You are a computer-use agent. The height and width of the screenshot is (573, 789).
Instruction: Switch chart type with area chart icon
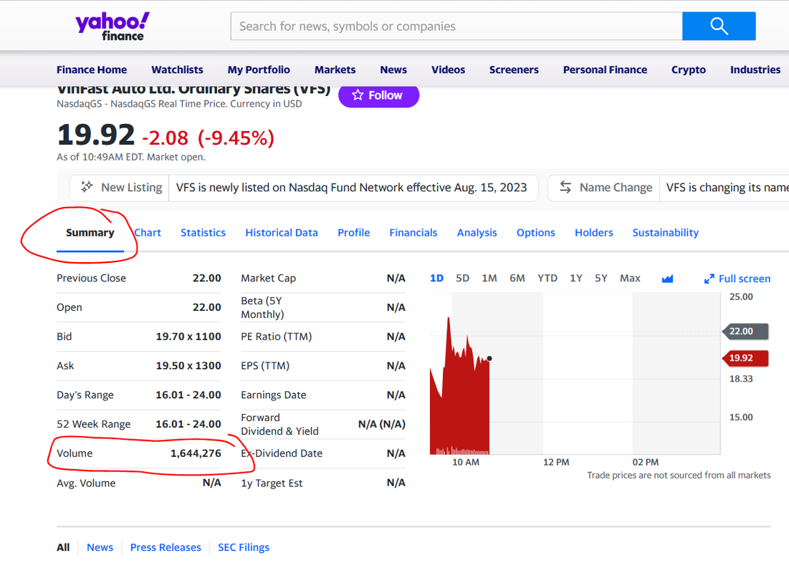coord(667,279)
